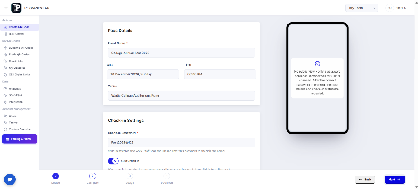Screen dimensions: 418x189
Task: Go to step 2 Configure circle
Action: (93, 176)
